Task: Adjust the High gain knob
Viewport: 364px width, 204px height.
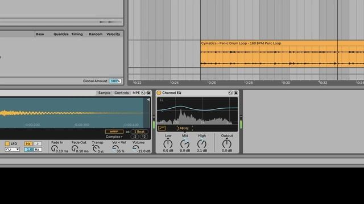Action: 202,143
